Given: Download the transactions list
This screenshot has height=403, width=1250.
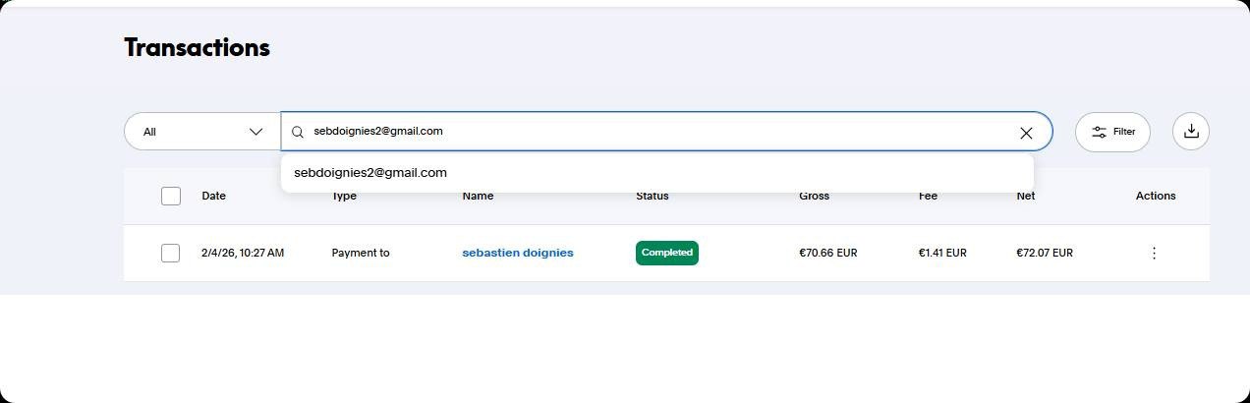Looking at the screenshot, I should point(1191,132).
